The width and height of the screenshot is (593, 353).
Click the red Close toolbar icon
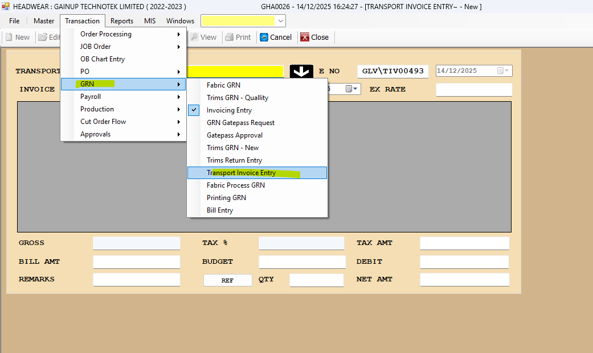[305, 37]
